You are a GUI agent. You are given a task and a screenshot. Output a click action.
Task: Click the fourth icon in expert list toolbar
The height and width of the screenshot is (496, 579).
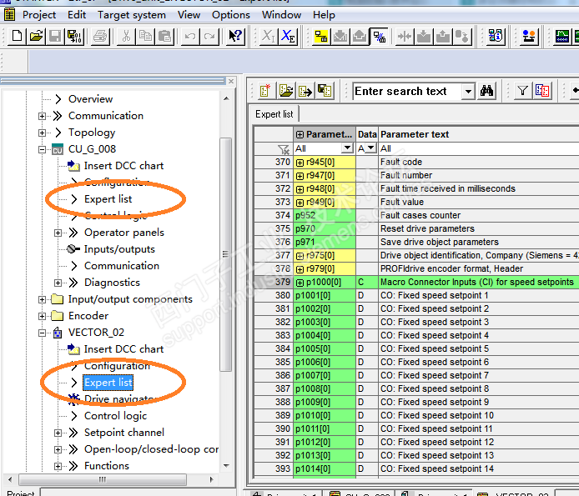325,90
